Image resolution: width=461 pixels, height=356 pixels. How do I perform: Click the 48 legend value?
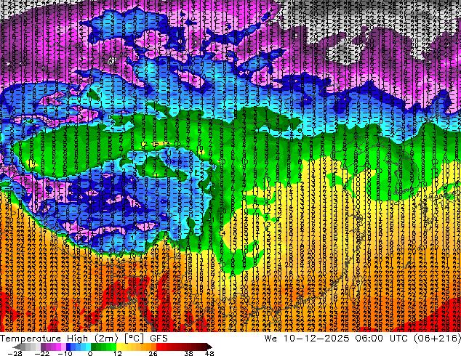coord(209,353)
